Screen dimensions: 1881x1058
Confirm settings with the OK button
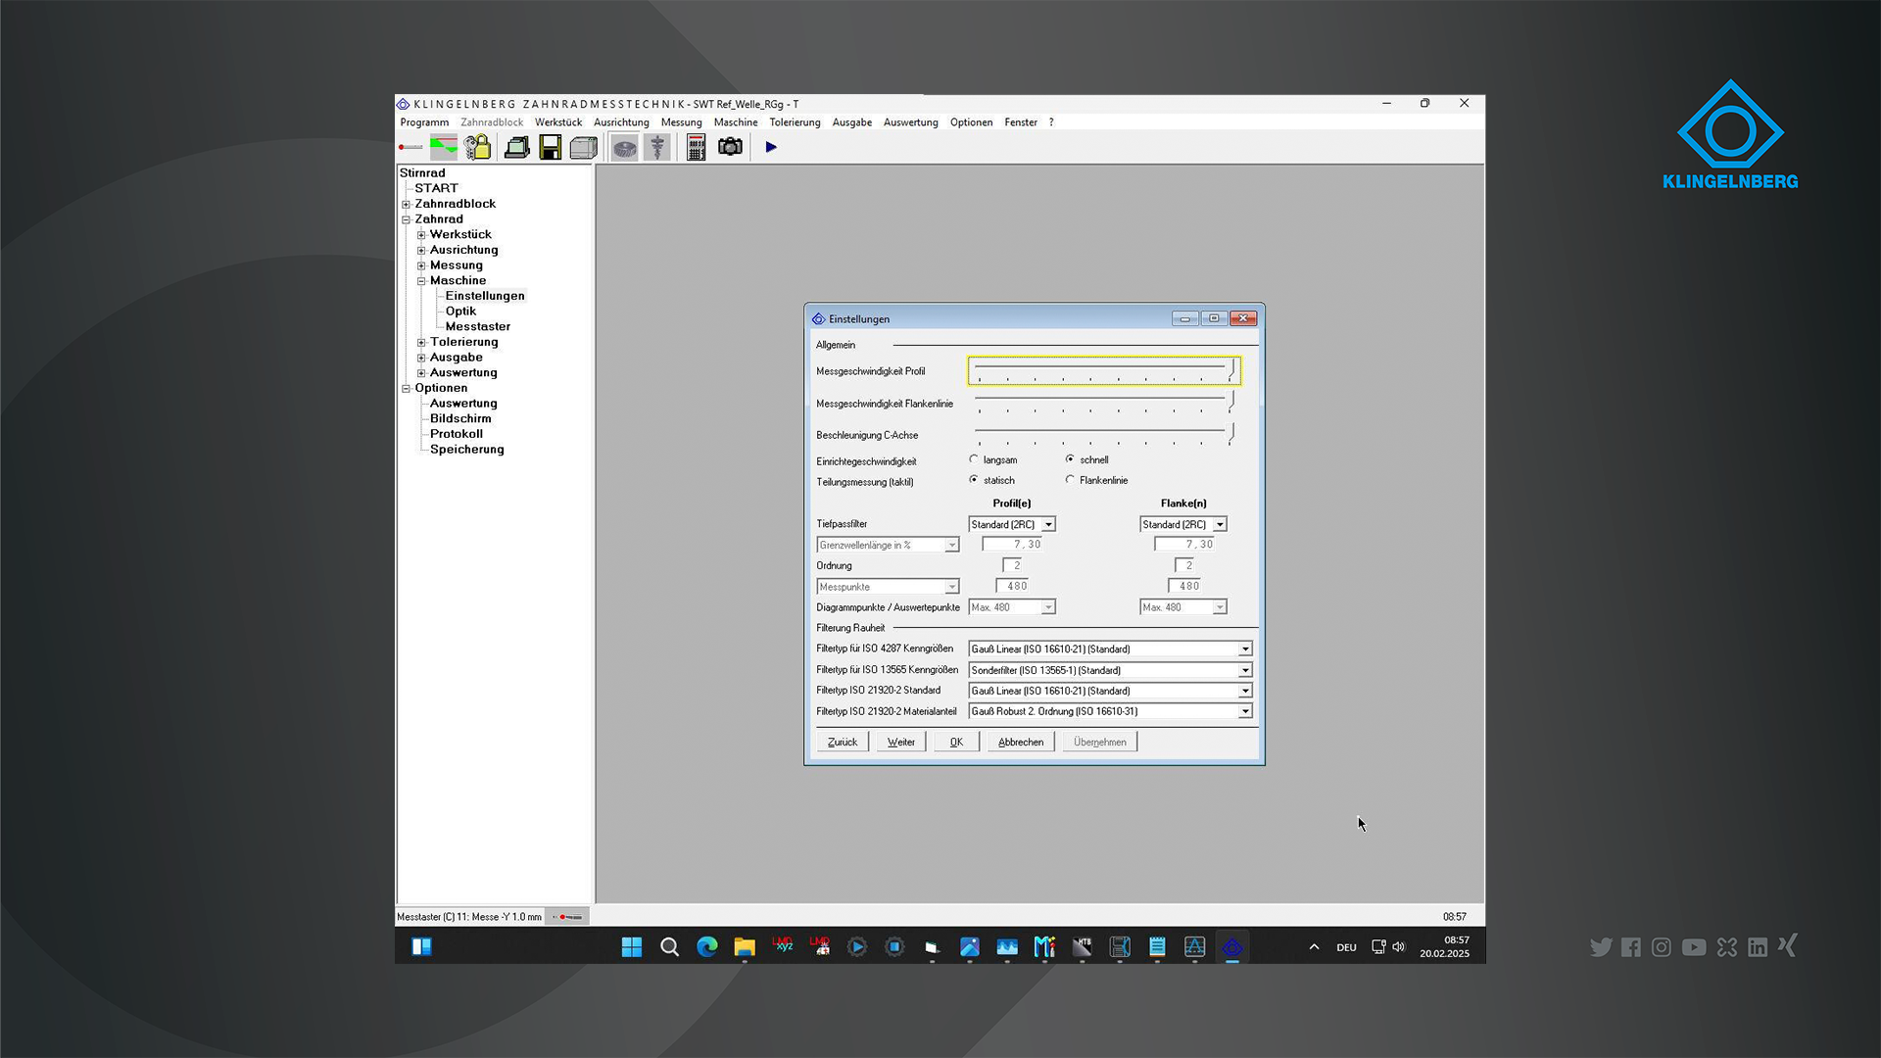(956, 742)
